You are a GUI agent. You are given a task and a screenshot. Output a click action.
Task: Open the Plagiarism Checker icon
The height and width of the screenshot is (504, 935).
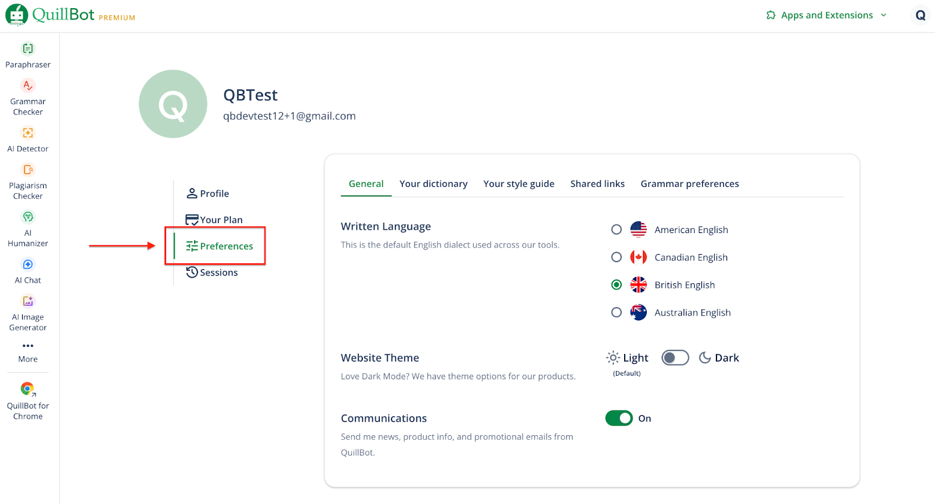point(27,170)
